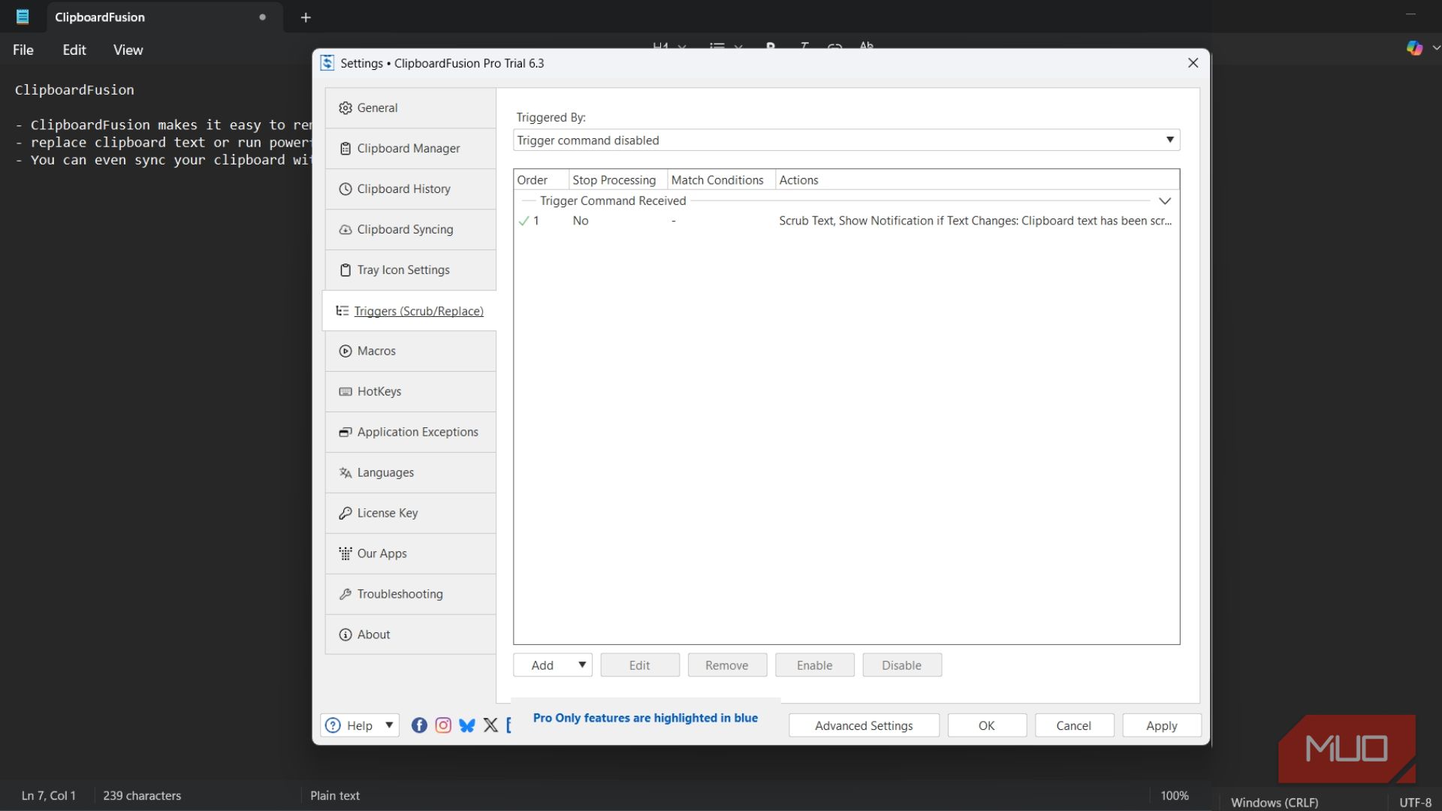This screenshot has width=1442, height=811.
Task: Open Advanced Settings
Action: (864, 726)
